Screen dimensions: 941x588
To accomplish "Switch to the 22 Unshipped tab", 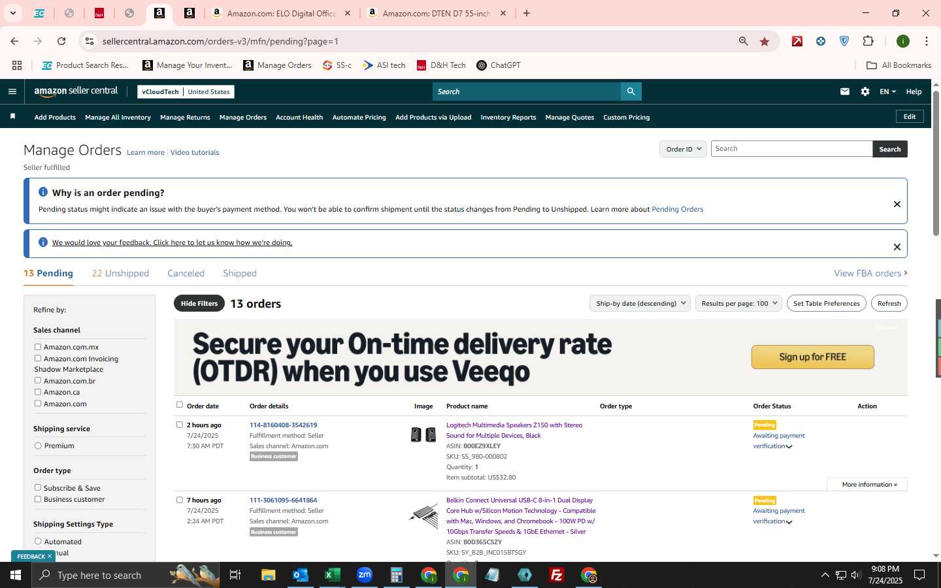I will (120, 273).
